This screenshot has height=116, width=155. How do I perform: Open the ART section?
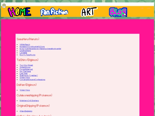pos(89,12)
